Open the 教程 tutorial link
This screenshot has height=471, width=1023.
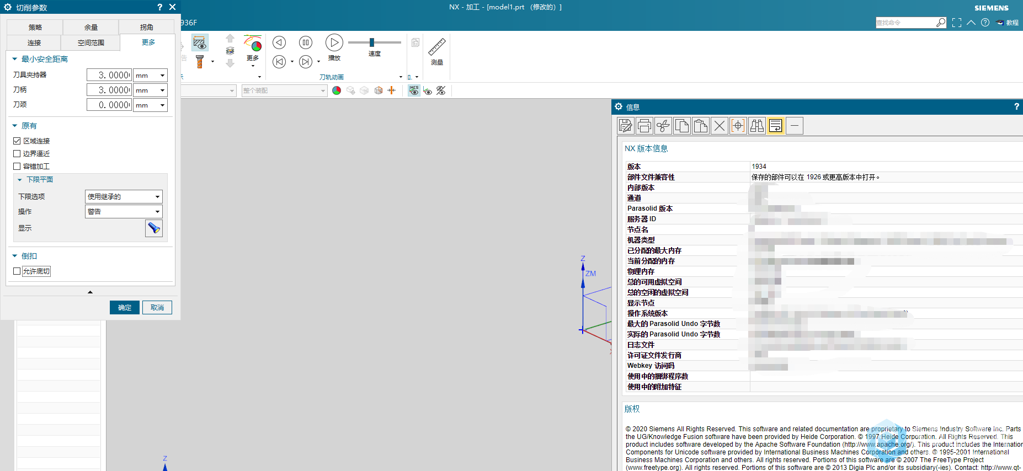(1008, 23)
